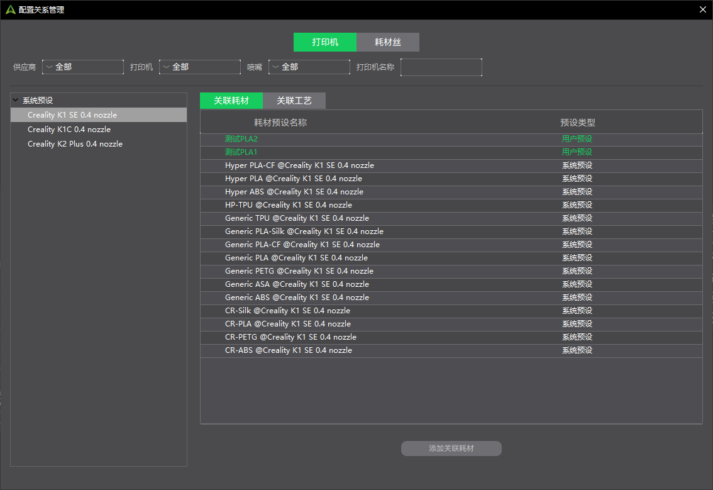713x490 pixels.
Task: Switch to the 关联耗材 tab
Action: 231,101
